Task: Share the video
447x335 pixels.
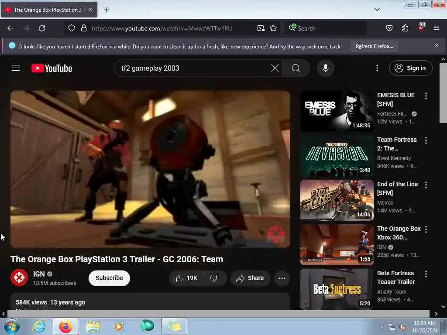Action: (x=250, y=278)
